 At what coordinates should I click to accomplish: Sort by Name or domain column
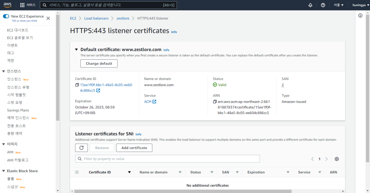pos(180,172)
